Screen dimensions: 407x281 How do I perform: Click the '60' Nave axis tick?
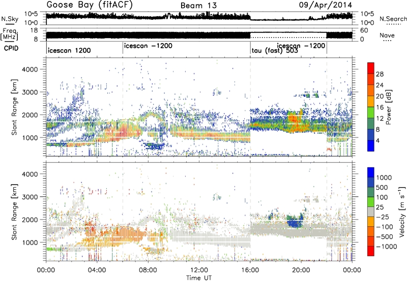(x=364, y=30)
